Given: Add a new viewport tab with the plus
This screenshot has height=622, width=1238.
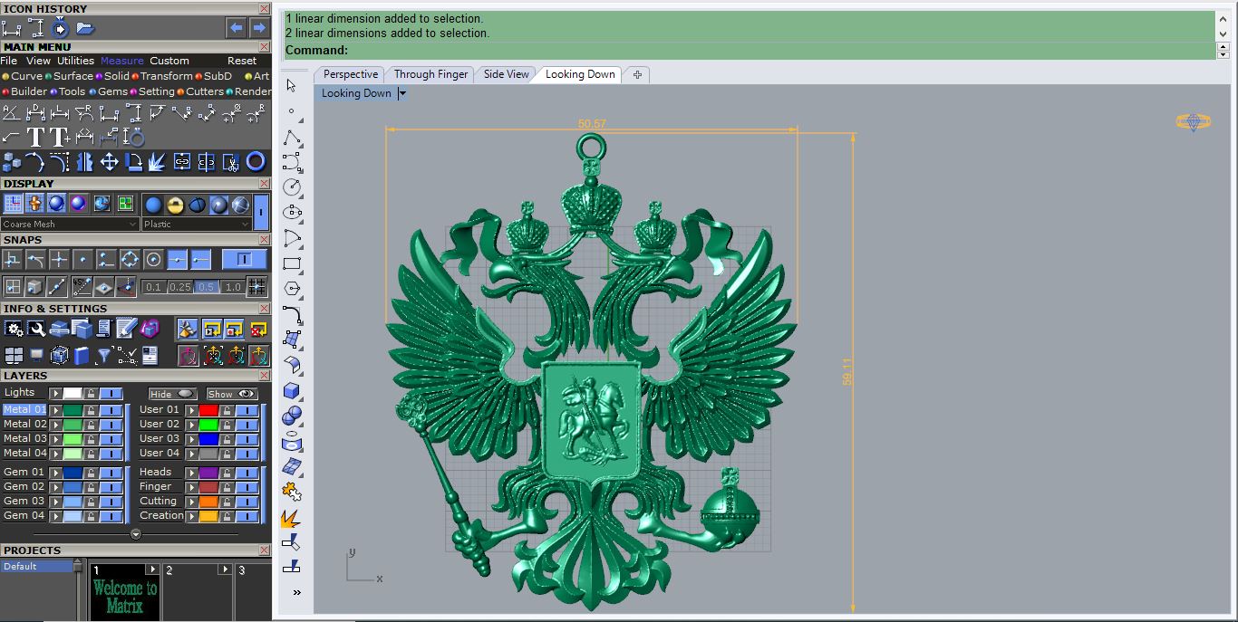Looking at the screenshot, I should coord(637,74).
